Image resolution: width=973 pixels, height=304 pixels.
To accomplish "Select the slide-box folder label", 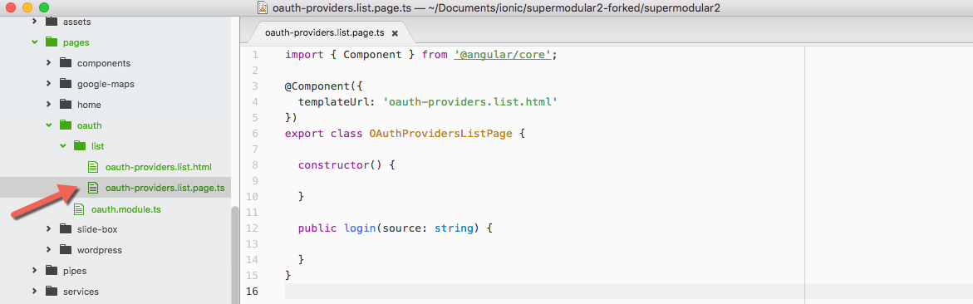I will (97, 229).
